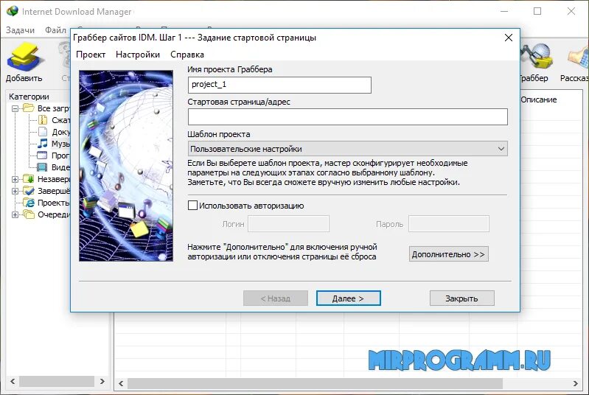The height and width of the screenshot is (395, 589).
Task: Expand the 'Завершё' tree node
Action: 15,191
